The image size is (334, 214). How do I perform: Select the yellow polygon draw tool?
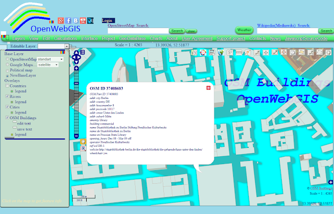[302, 52]
